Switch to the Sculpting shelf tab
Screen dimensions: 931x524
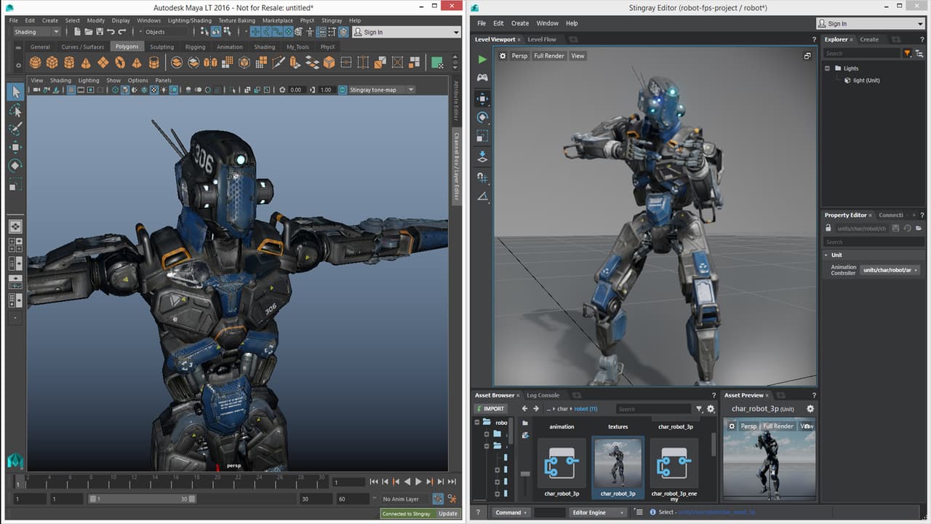[x=161, y=47]
